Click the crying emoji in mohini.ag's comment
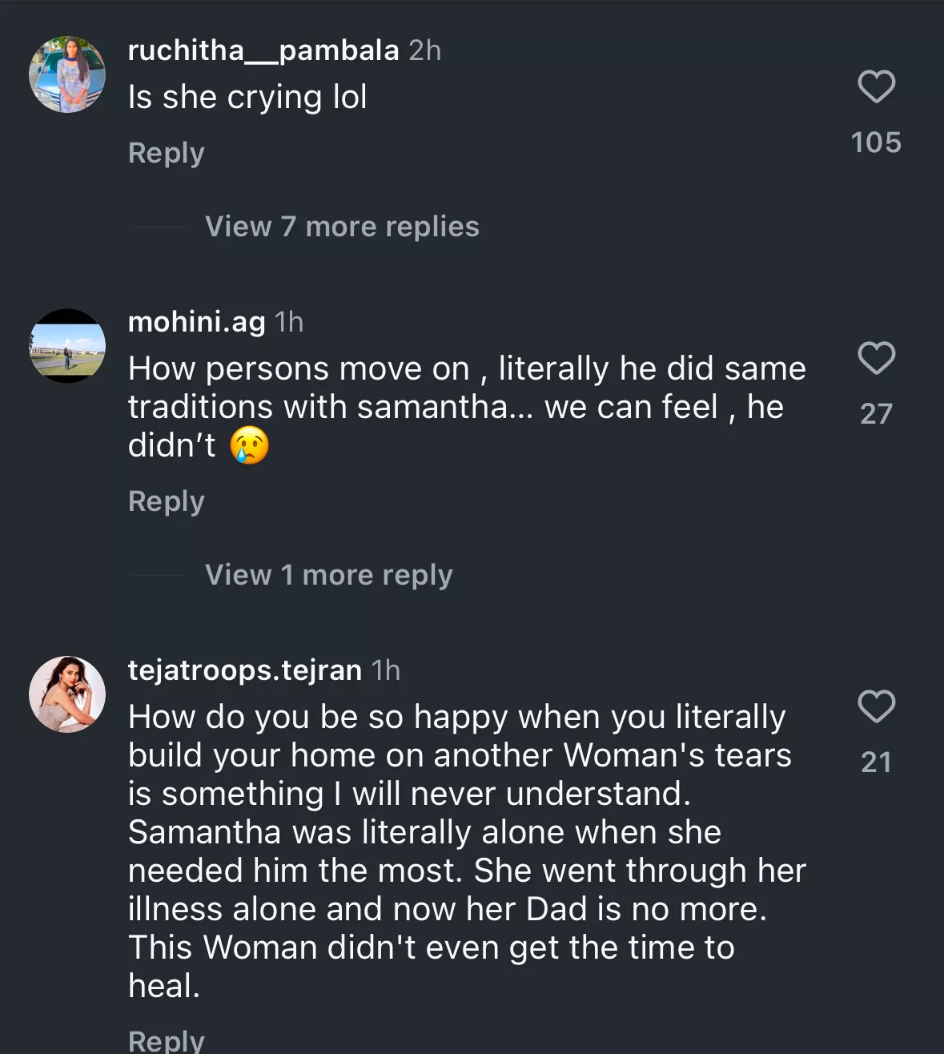 (x=249, y=445)
